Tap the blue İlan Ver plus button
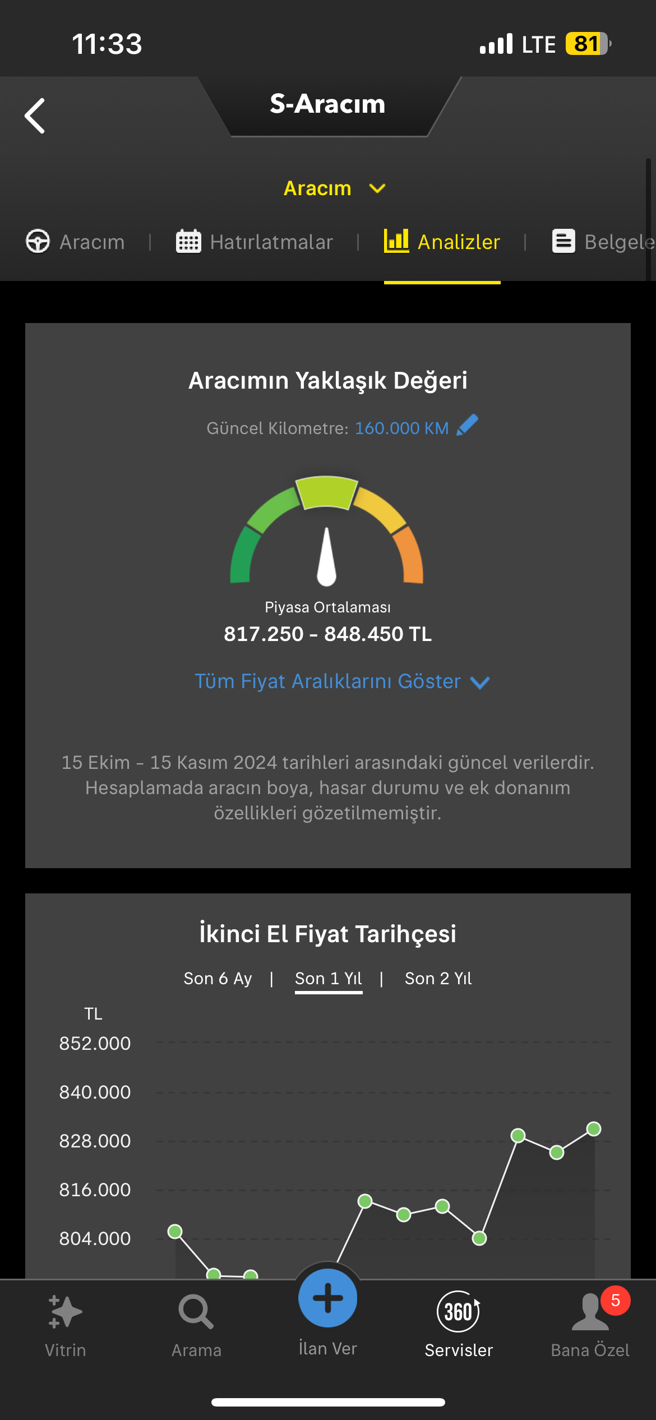 pos(328,1298)
